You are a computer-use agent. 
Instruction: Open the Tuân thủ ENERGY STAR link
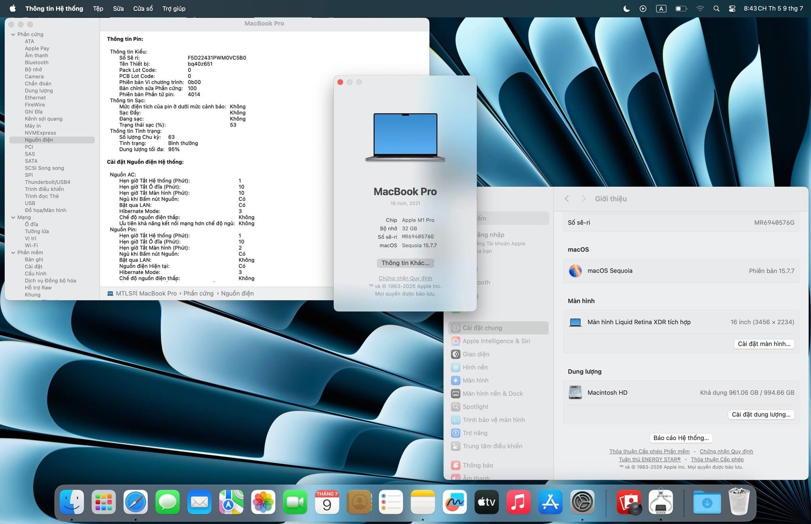click(x=650, y=459)
